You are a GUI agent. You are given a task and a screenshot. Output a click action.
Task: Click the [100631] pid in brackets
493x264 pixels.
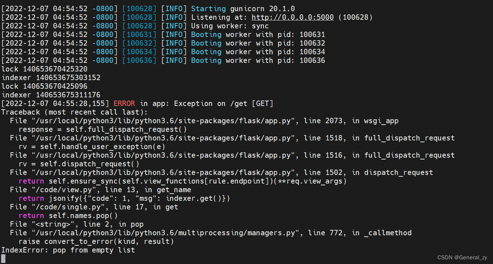tap(139, 34)
